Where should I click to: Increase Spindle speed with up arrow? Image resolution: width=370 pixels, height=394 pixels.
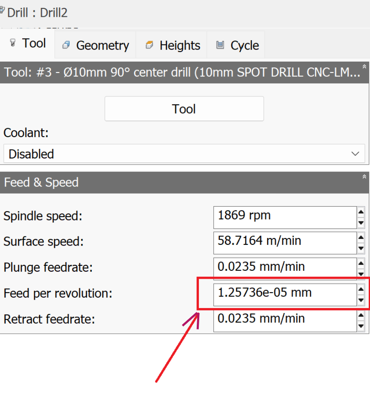point(361,212)
